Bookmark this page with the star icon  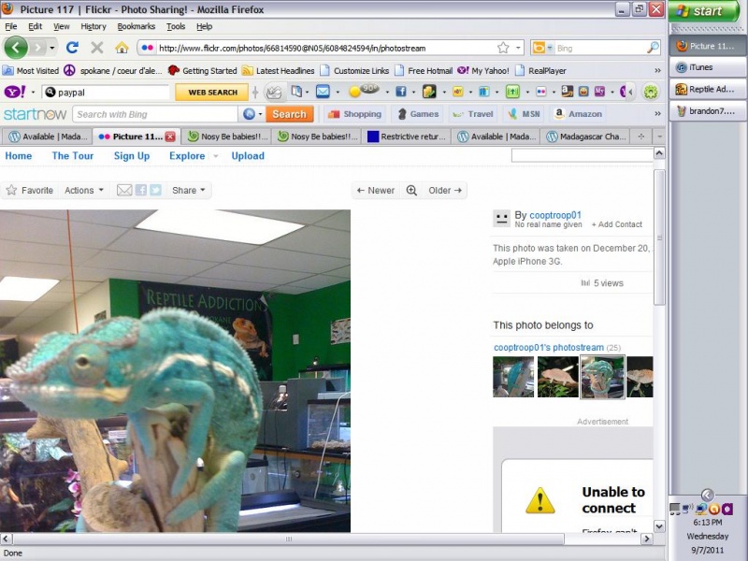pyautogui.click(x=503, y=48)
